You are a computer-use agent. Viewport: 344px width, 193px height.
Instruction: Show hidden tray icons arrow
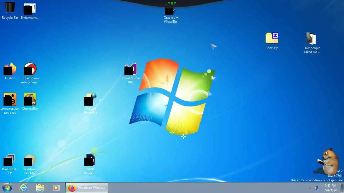click(310, 188)
